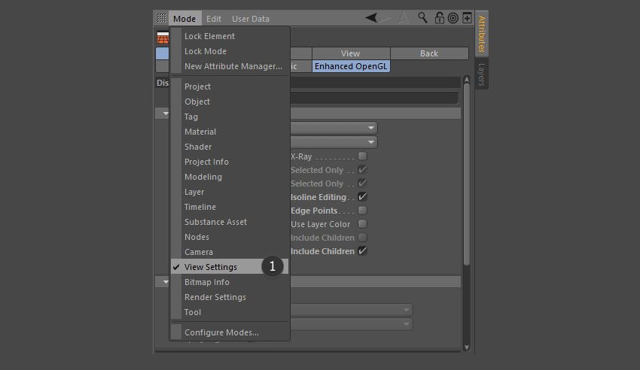The image size is (640, 370).
Task: Switch to the Enhanced OpenGL tab
Action: (x=351, y=66)
